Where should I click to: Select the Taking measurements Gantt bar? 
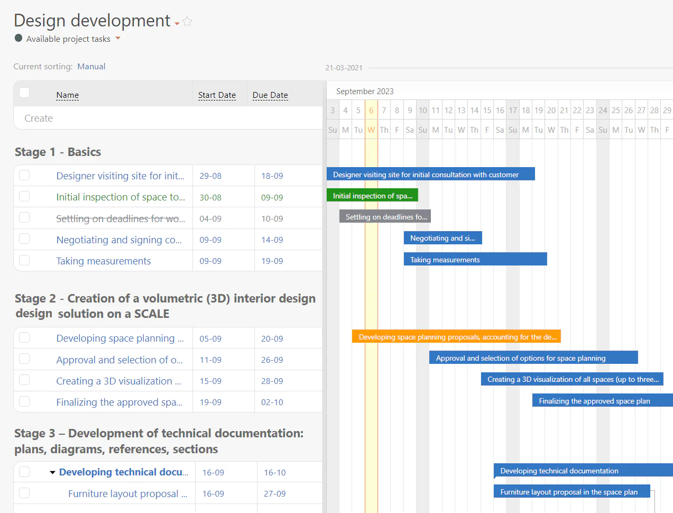click(475, 259)
